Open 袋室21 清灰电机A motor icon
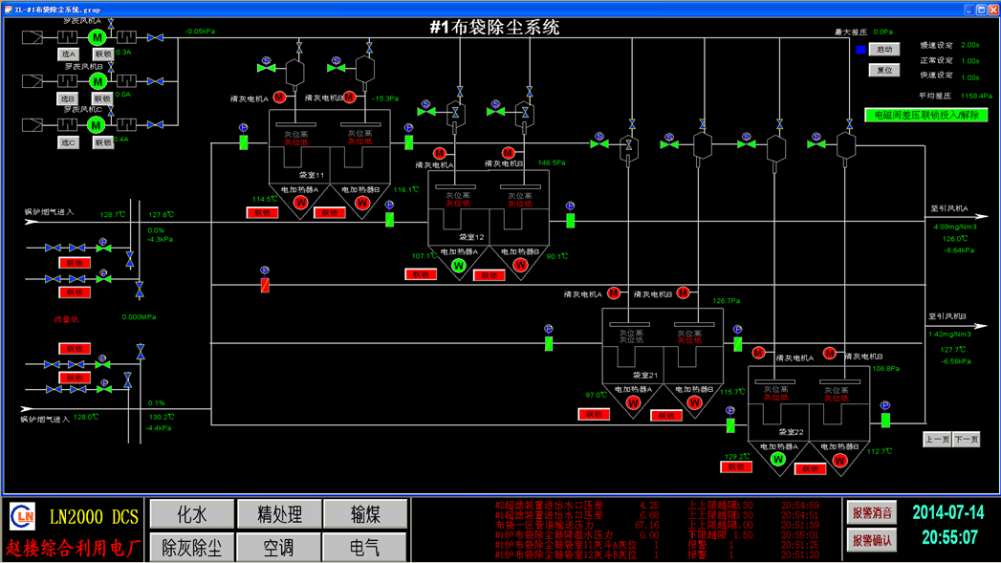This screenshot has width=1001, height=563. [614, 293]
